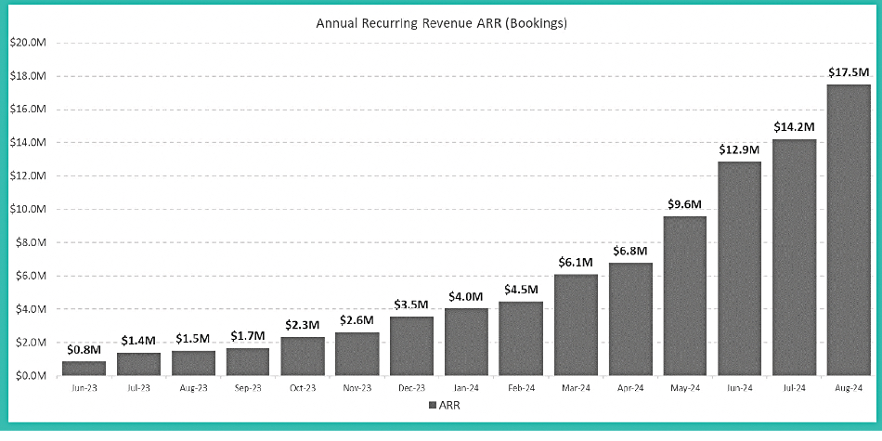Click the Apr-24 x-axis label

630,387
